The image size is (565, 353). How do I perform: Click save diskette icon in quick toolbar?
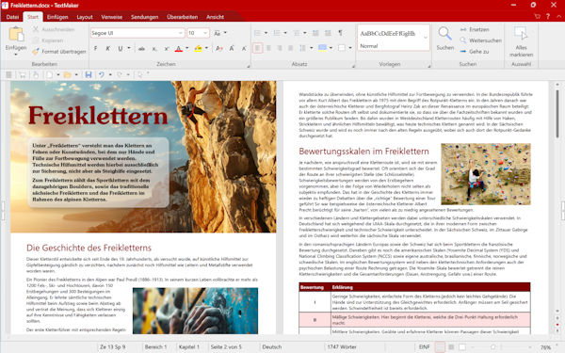89,74
